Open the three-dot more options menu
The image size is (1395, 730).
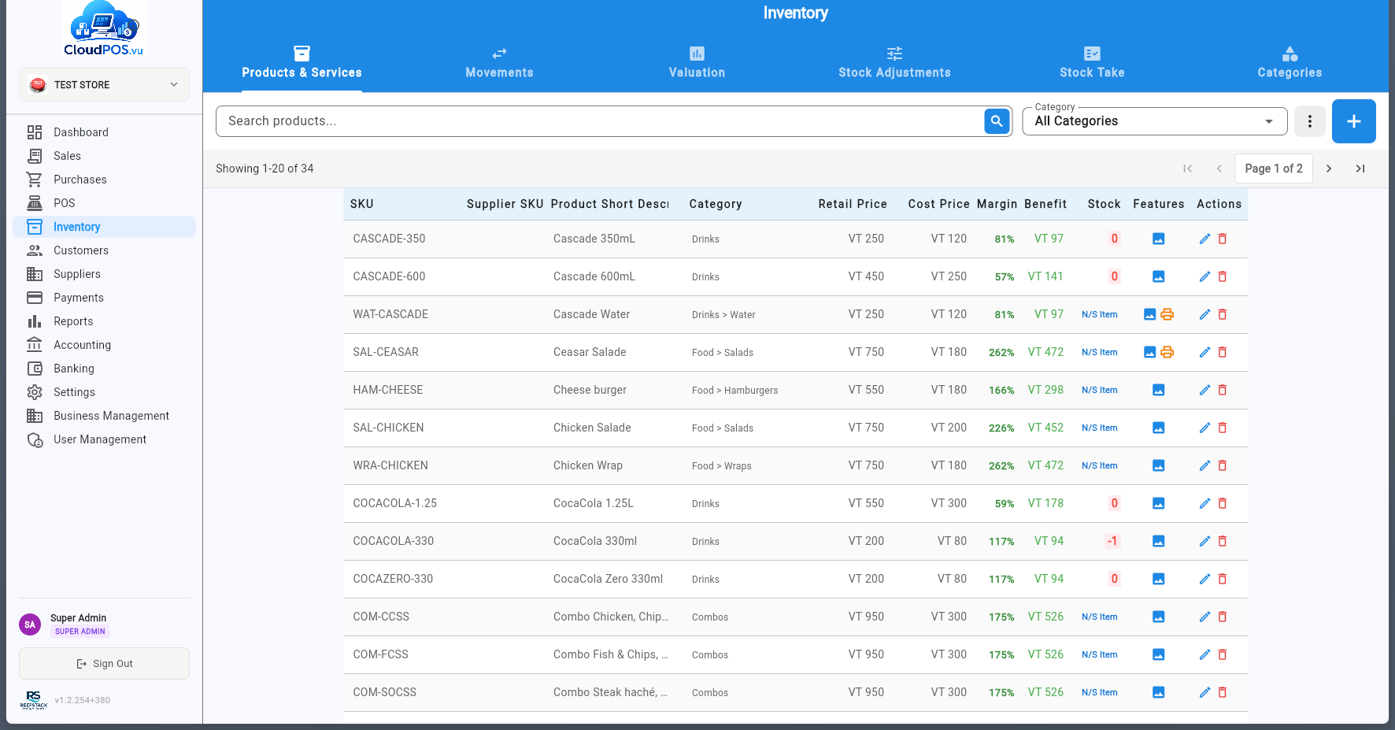click(x=1309, y=121)
